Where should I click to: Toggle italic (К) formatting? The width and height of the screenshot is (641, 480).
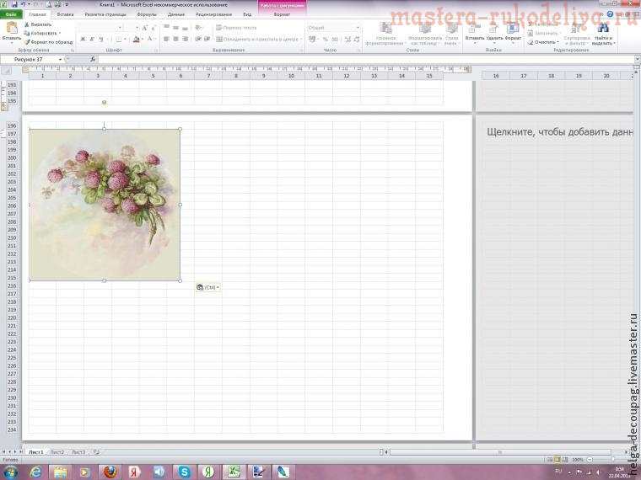[x=92, y=40]
